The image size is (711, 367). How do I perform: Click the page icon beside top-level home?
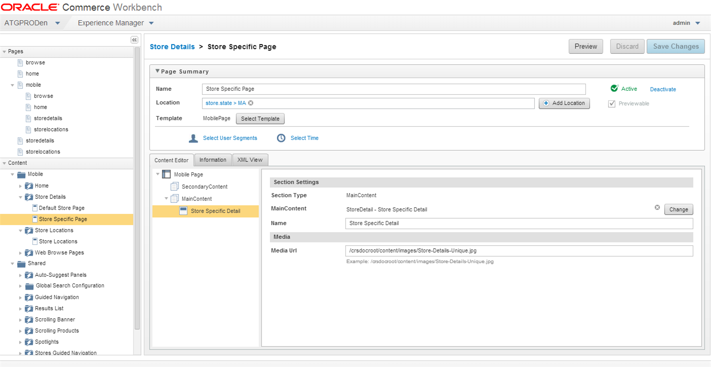[x=20, y=74]
